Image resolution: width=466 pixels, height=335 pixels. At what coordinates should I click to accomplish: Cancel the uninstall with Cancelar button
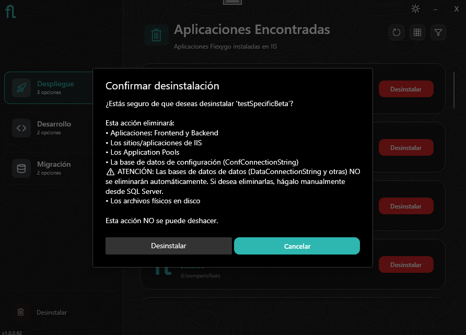click(297, 246)
